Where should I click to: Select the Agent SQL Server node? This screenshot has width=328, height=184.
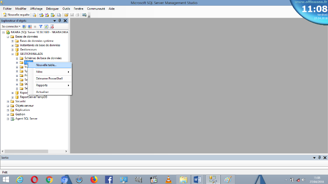26,119
